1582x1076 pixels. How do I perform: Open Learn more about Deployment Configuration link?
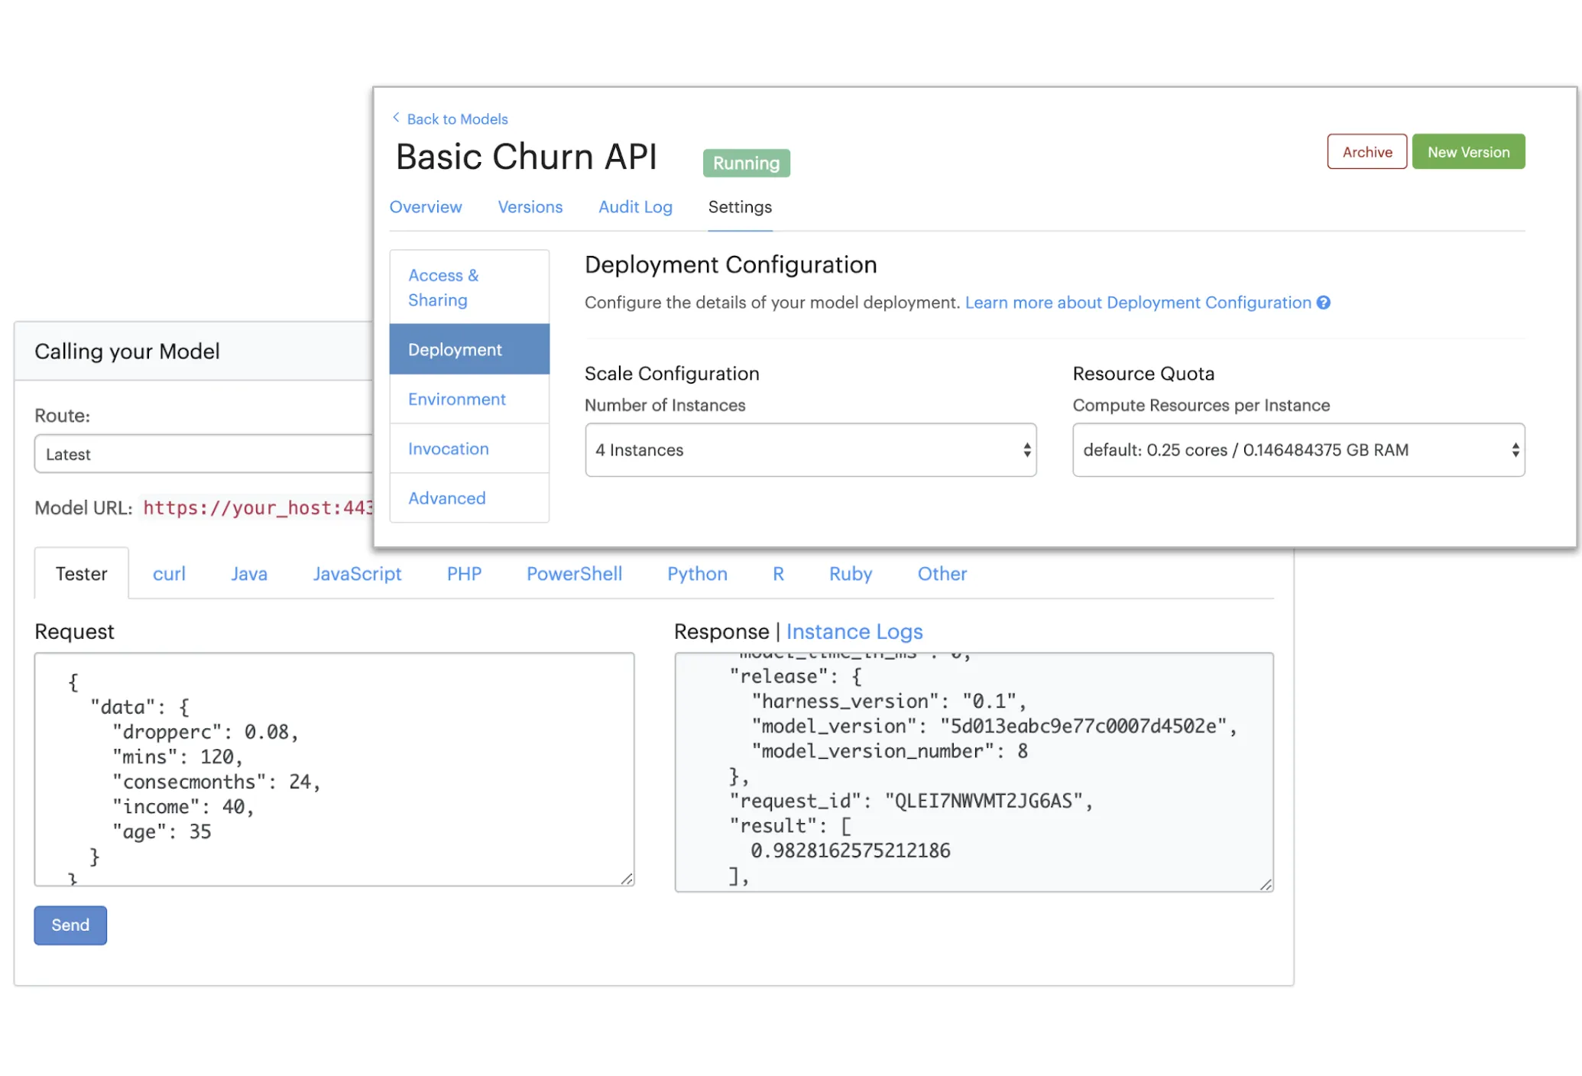click(x=1137, y=303)
